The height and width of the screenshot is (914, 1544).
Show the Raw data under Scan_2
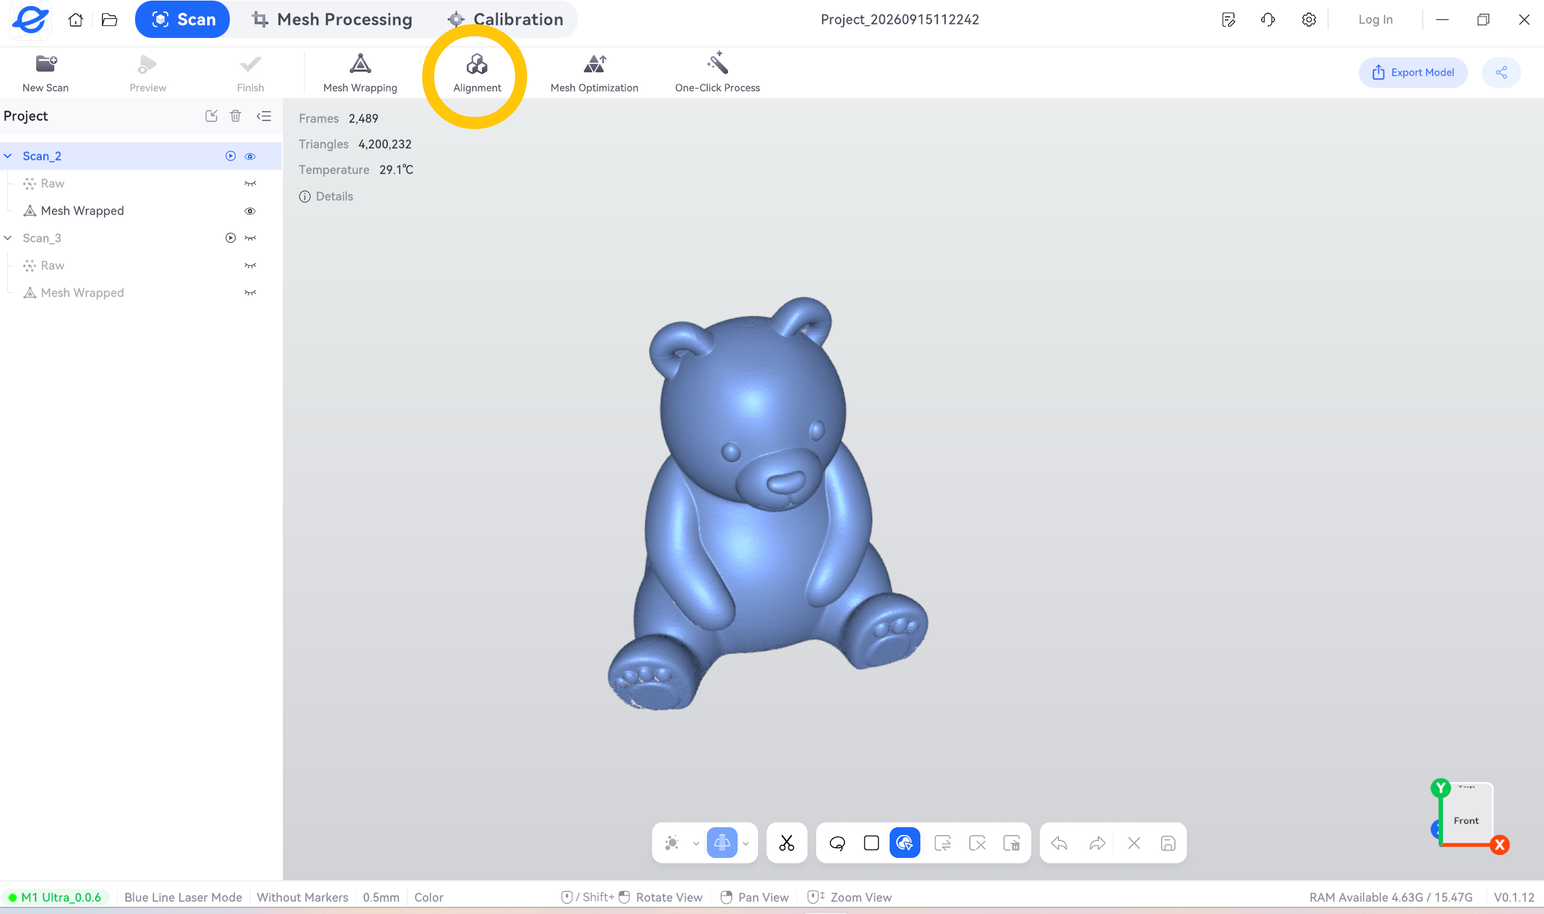250,183
